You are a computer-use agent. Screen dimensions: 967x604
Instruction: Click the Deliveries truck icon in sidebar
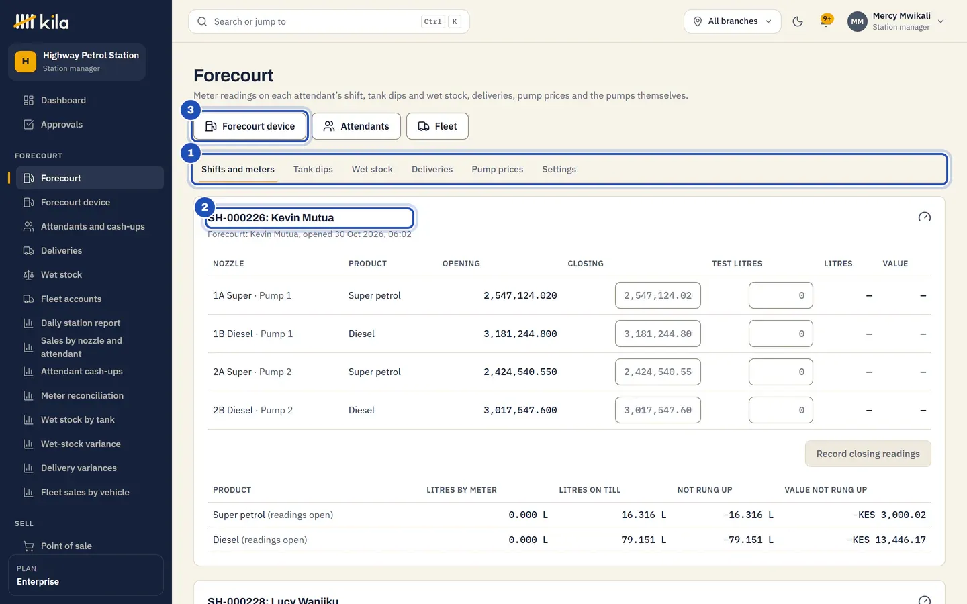[28, 251]
